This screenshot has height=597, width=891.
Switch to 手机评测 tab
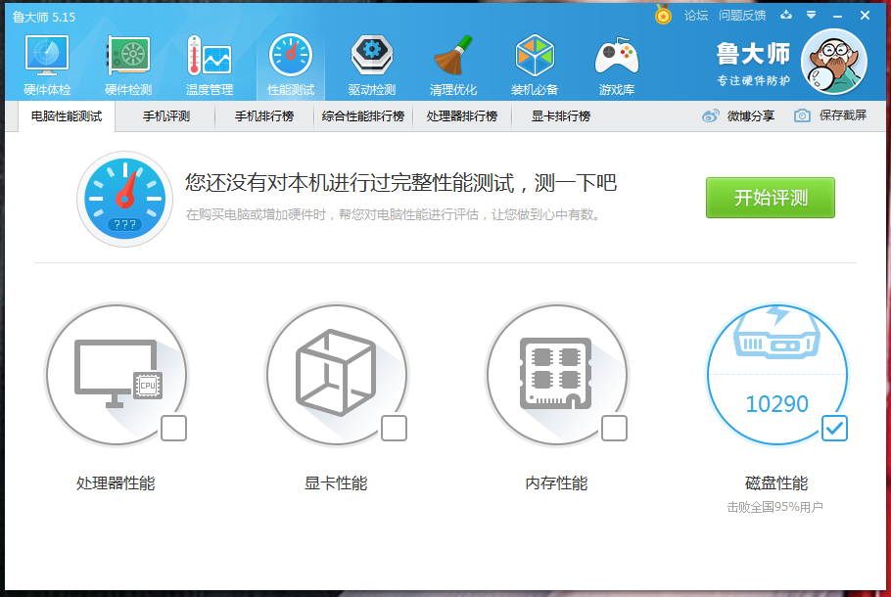coord(165,116)
